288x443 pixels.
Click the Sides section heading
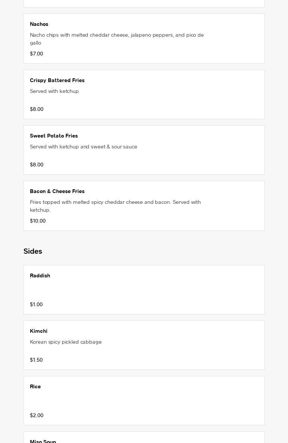(x=33, y=251)
